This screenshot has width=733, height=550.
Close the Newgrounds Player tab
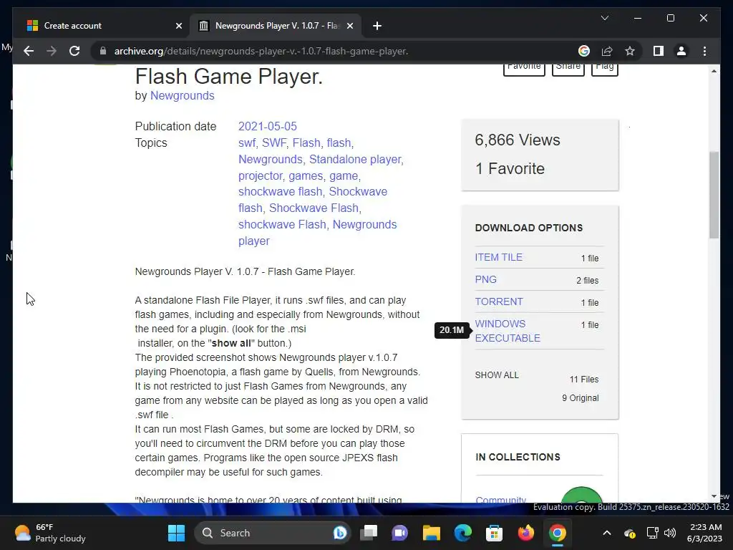coord(349,26)
